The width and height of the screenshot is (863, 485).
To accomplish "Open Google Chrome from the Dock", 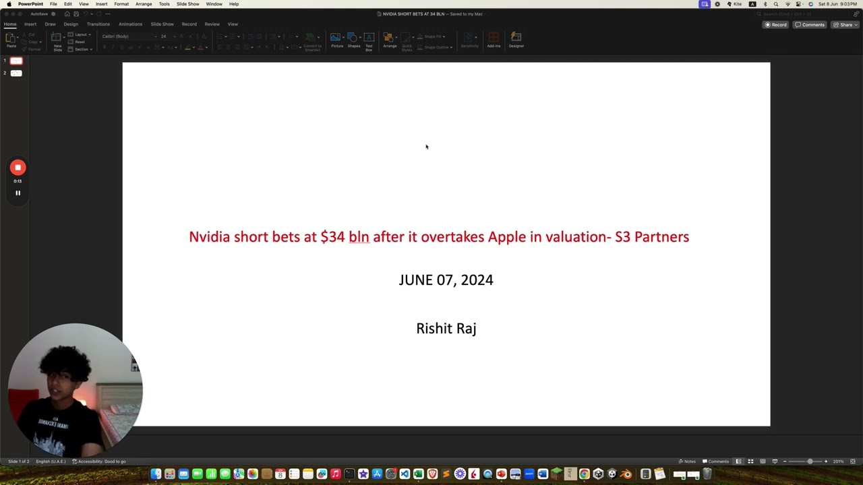I will (x=584, y=474).
